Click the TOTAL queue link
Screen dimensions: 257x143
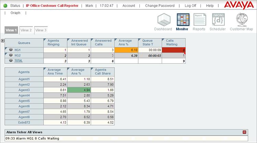coord(19,61)
